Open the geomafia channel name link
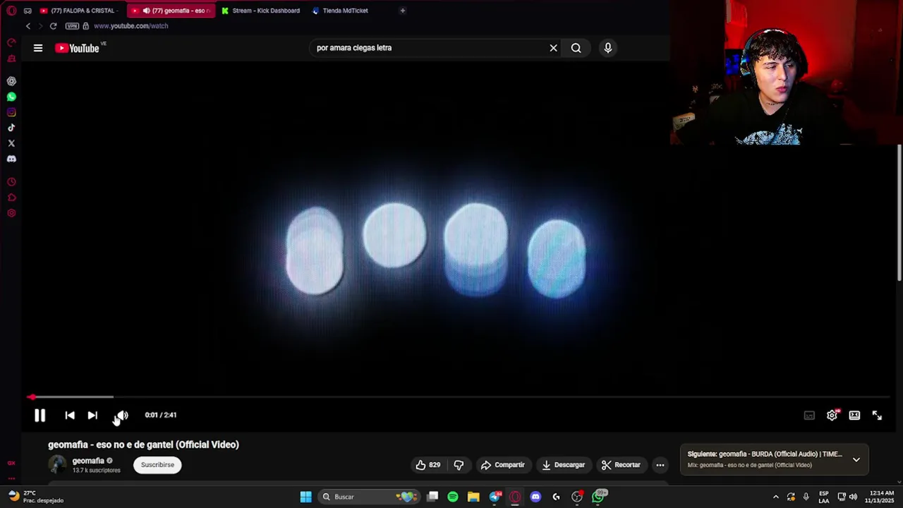The width and height of the screenshot is (903, 508). (x=88, y=461)
